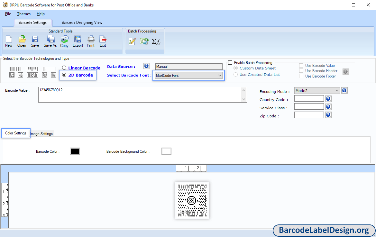Viewport: 376px width, 237px height.
Task: Pick the black Barcode Color swatch
Action: [x=75, y=151]
